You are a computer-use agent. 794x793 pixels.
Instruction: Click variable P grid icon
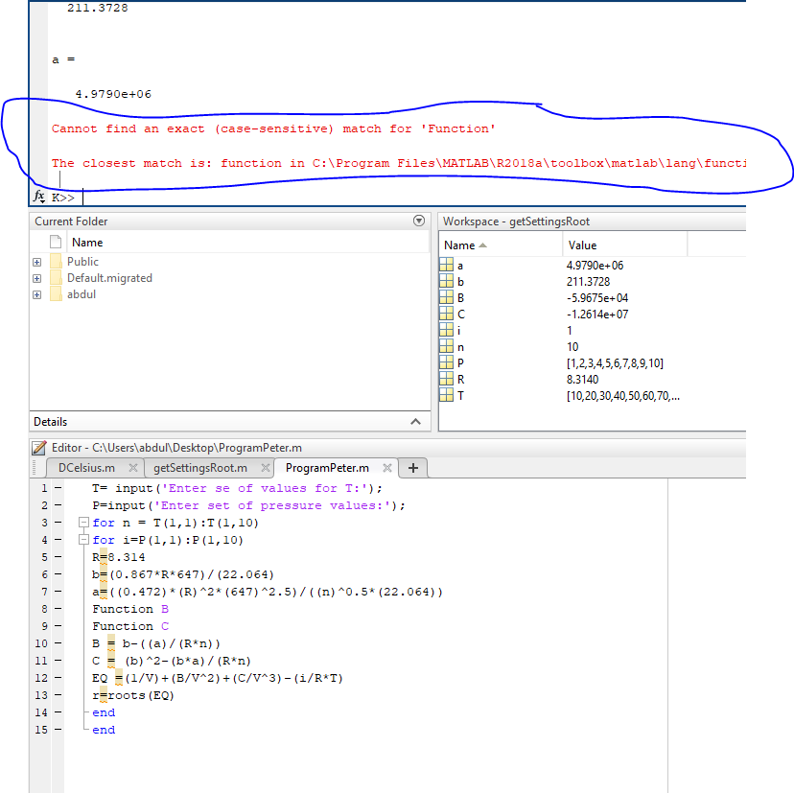click(445, 362)
